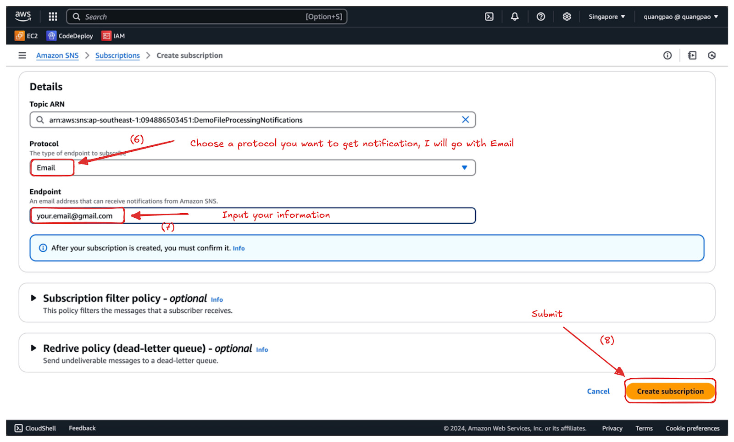Open the CodeDeploy shortcut
734x442 pixels.
click(x=70, y=36)
